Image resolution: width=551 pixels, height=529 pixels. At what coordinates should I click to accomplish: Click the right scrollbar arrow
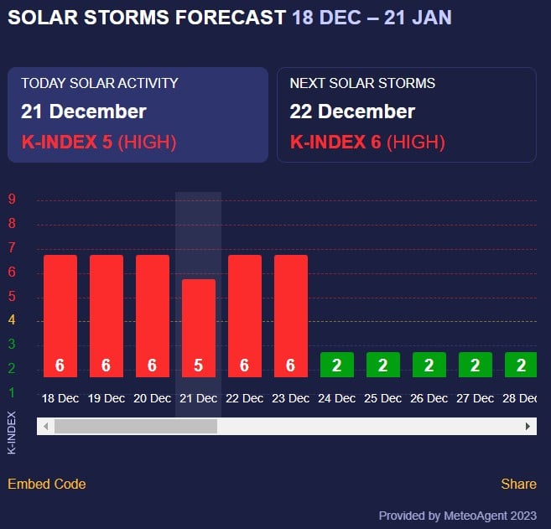(x=528, y=427)
